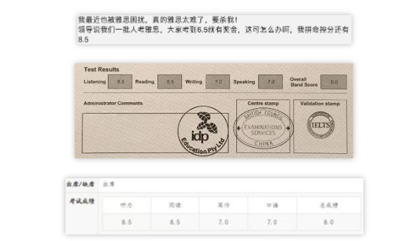
Task: Click the British Council Examinations Services stamp
Action: coord(263,128)
